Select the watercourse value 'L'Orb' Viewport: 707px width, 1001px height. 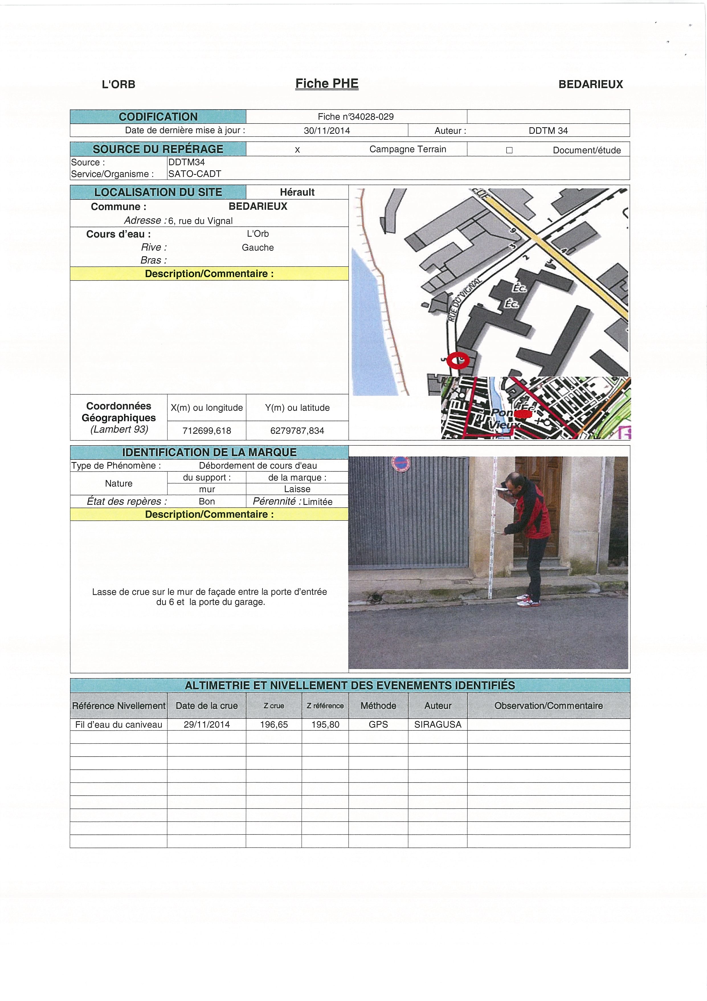tap(258, 234)
